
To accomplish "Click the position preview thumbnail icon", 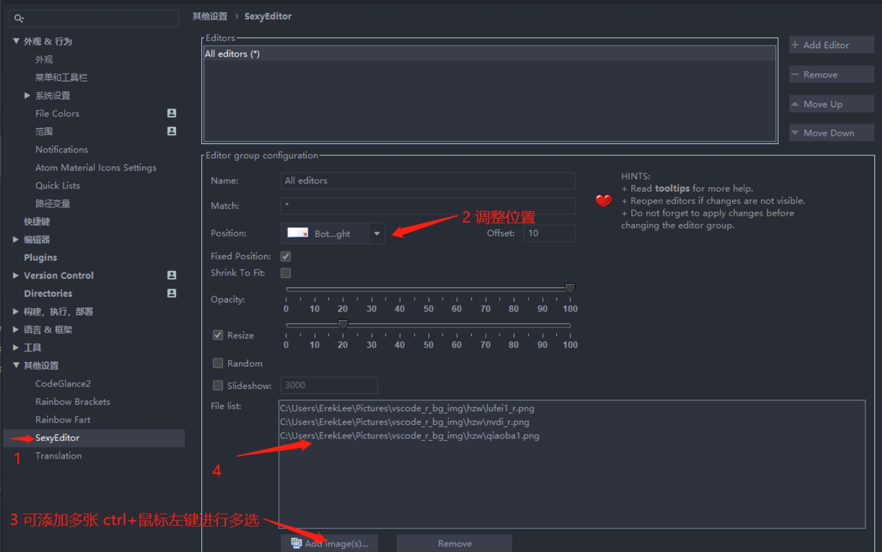I will tap(298, 233).
